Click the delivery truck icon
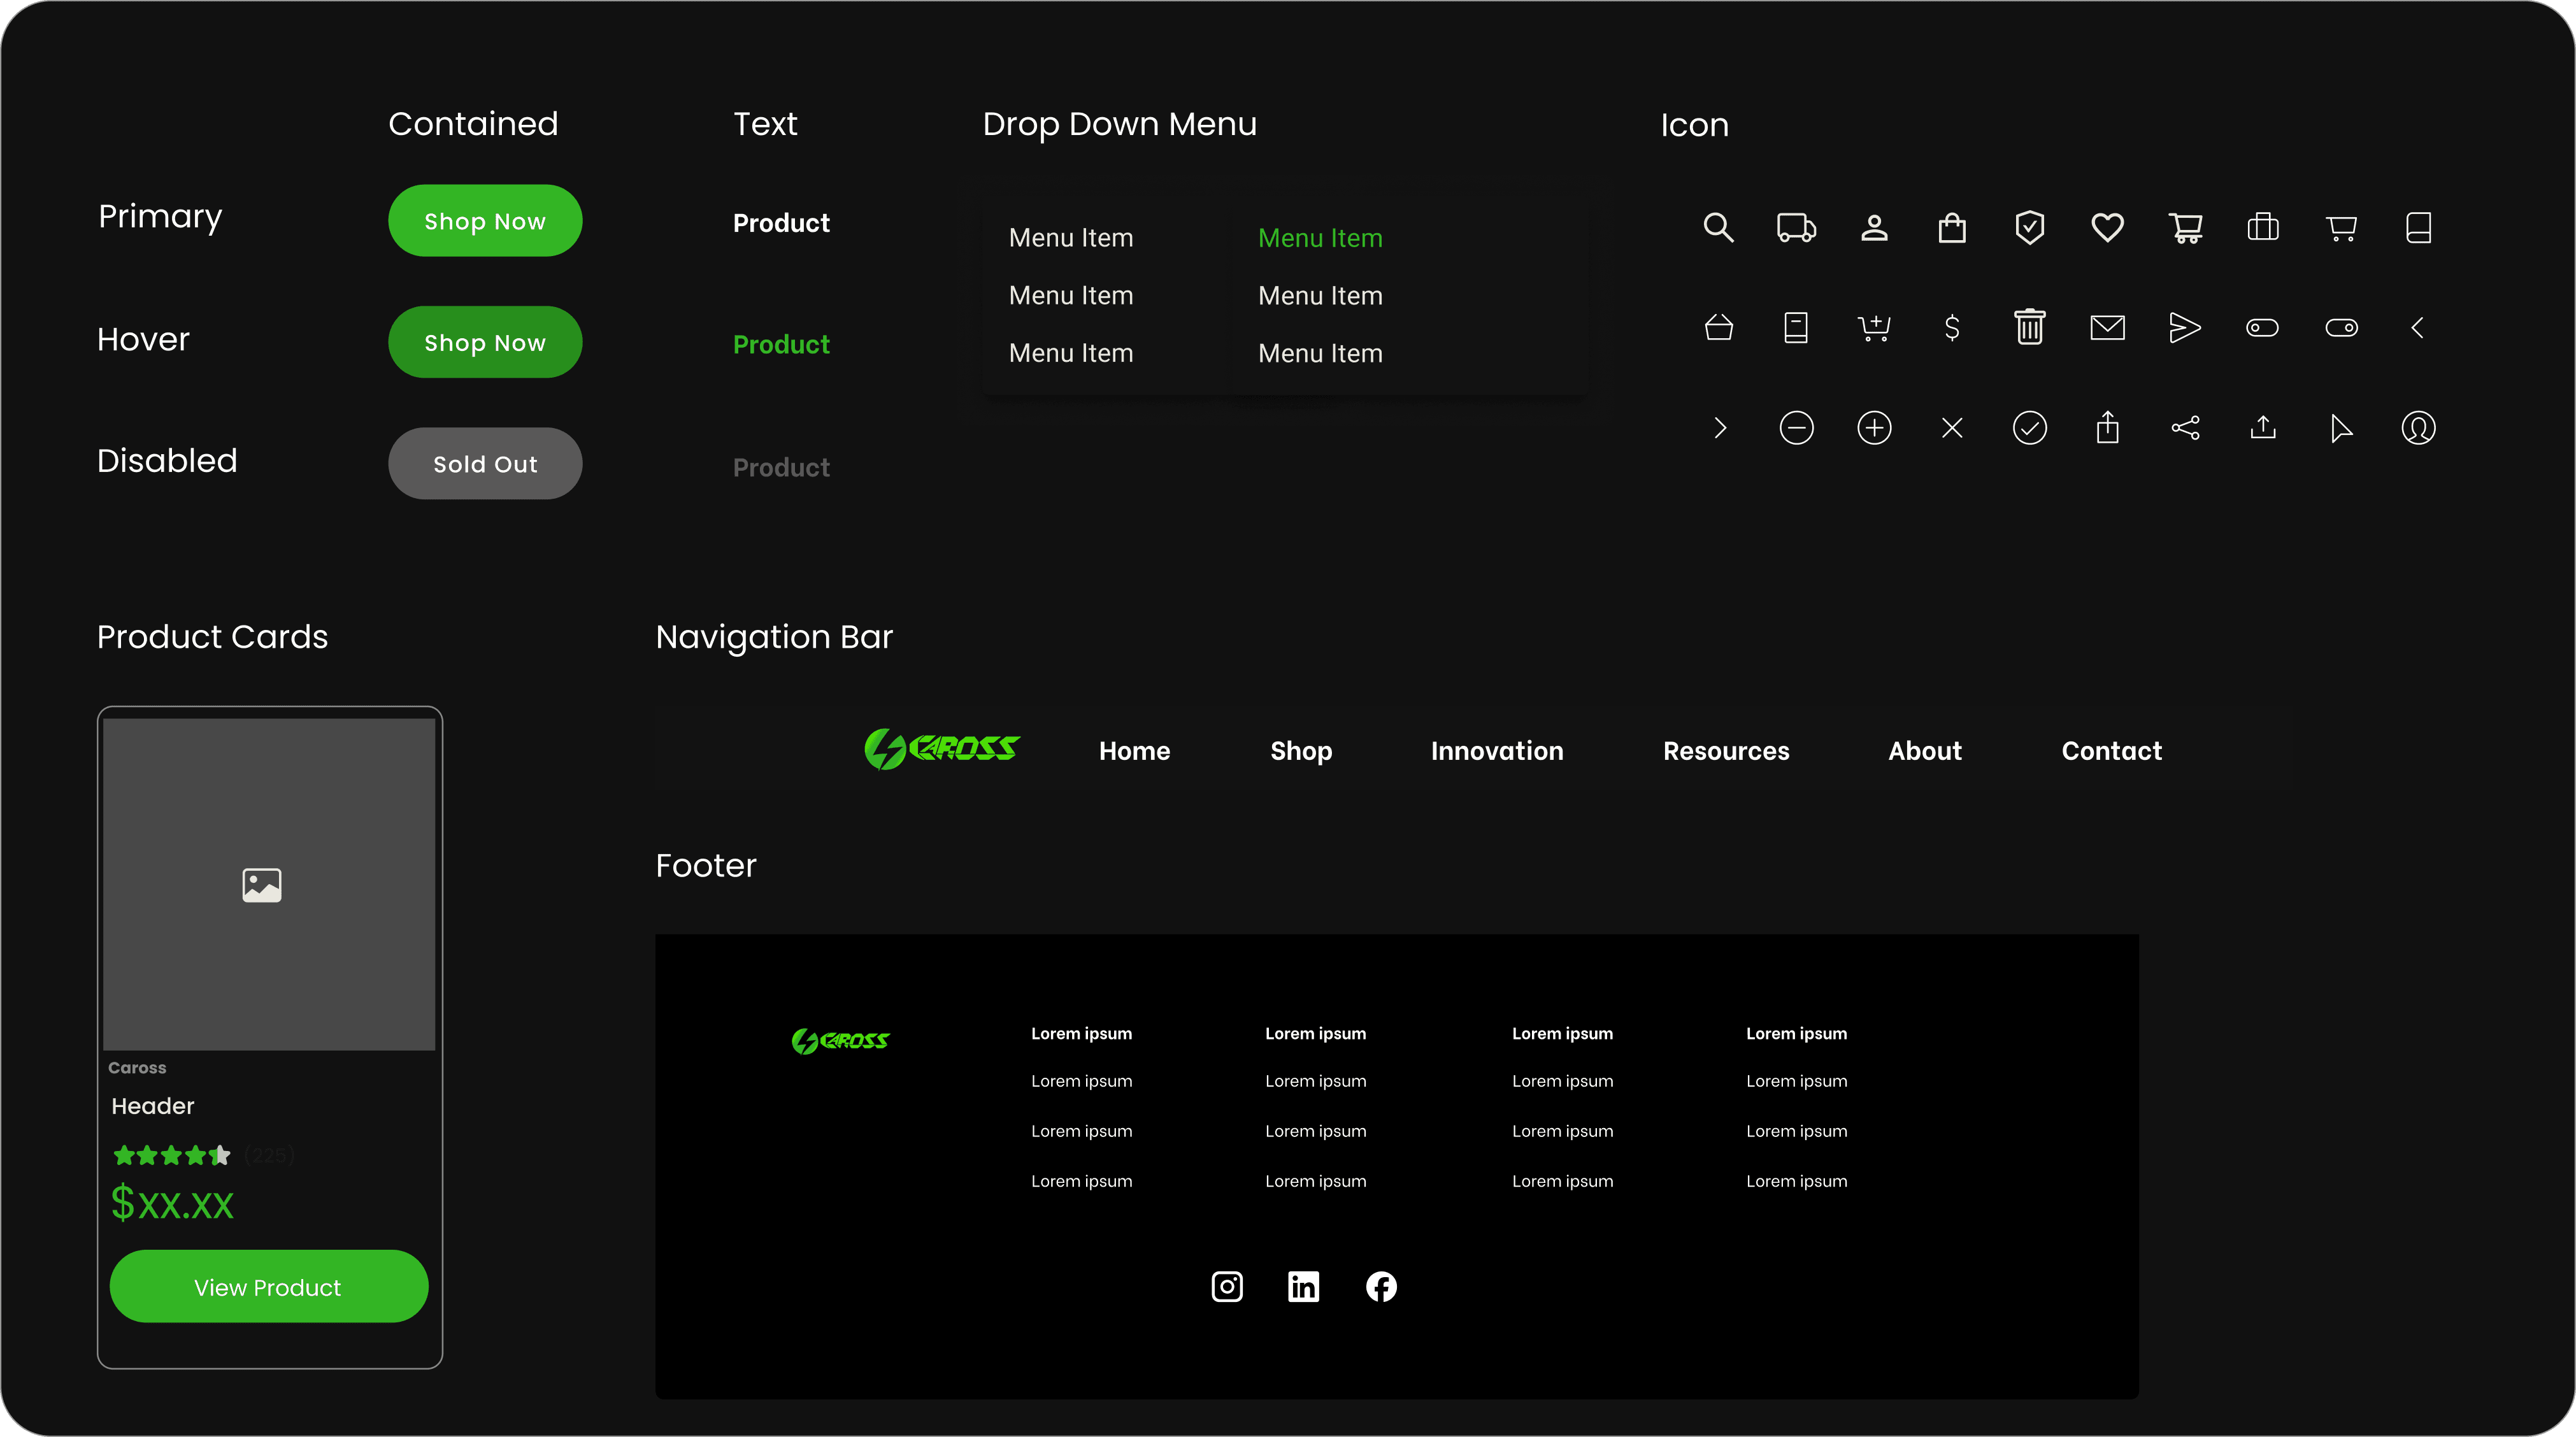This screenshot has height=1437, width=2576. [1796, 228]
